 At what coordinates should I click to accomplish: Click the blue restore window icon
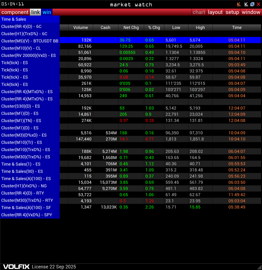coord(252,4)
